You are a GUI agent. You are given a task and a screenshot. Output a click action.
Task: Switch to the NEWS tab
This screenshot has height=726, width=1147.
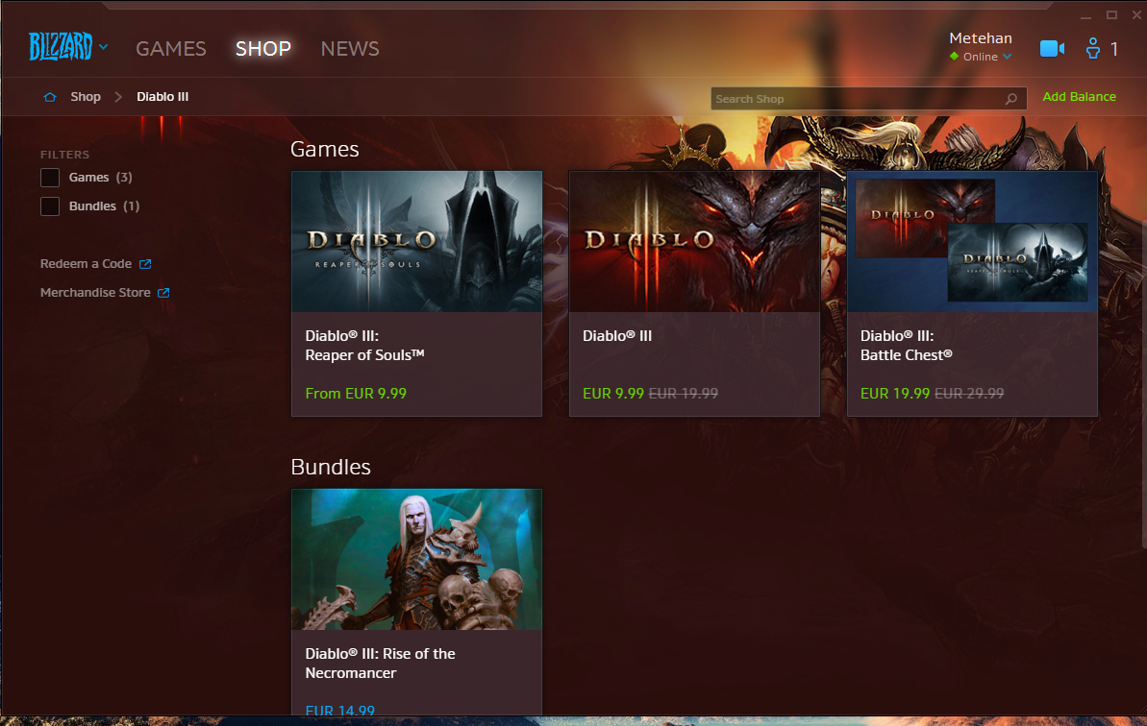tap(350, 48)
